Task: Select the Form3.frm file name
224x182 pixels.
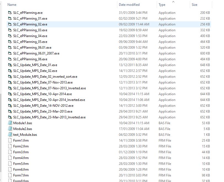Action: click(21, 152)
